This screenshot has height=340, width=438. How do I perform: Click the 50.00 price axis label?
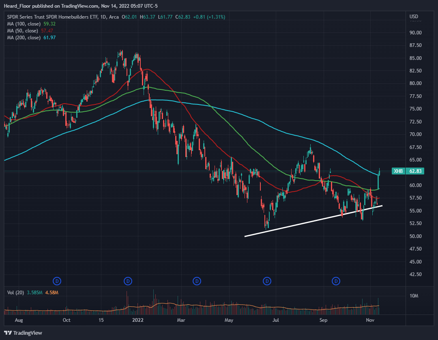tap(415, 236)
